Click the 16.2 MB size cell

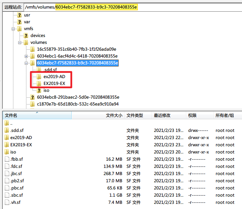(114, 159)
